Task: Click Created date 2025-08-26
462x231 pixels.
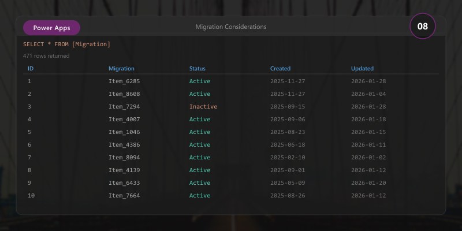Action: click(x=288, y=195)
